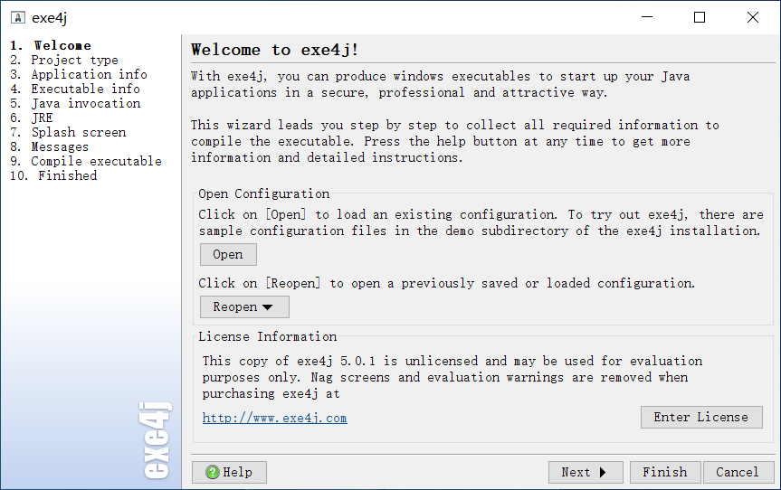Select step 2 Project type
Image resolution: width=781 pixels, height=490 pixels.
click(64, 61)
